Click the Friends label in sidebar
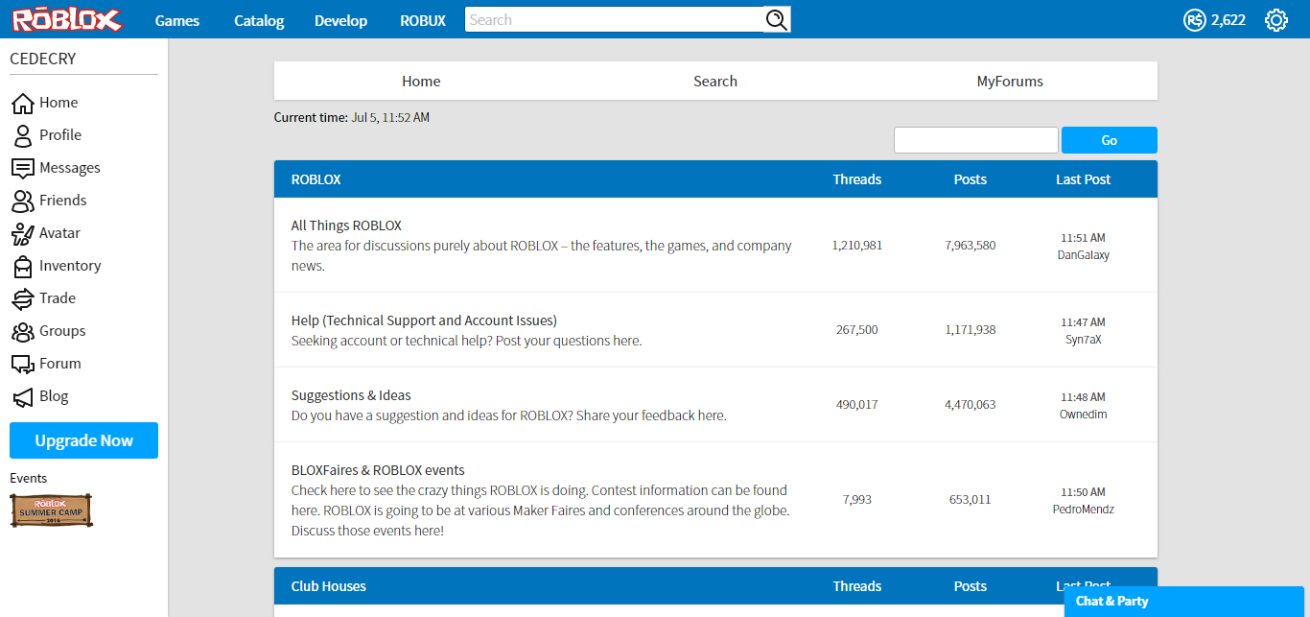This screenshot has height=617, width=1310. pyautogui.click(x=63, y=201)
